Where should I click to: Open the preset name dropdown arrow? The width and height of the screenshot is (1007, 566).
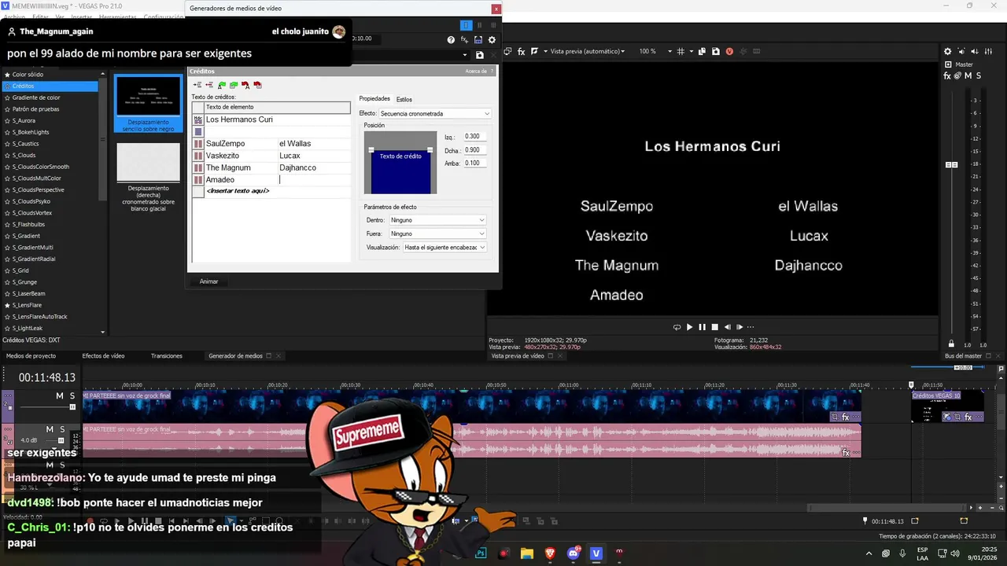(465, 55)
